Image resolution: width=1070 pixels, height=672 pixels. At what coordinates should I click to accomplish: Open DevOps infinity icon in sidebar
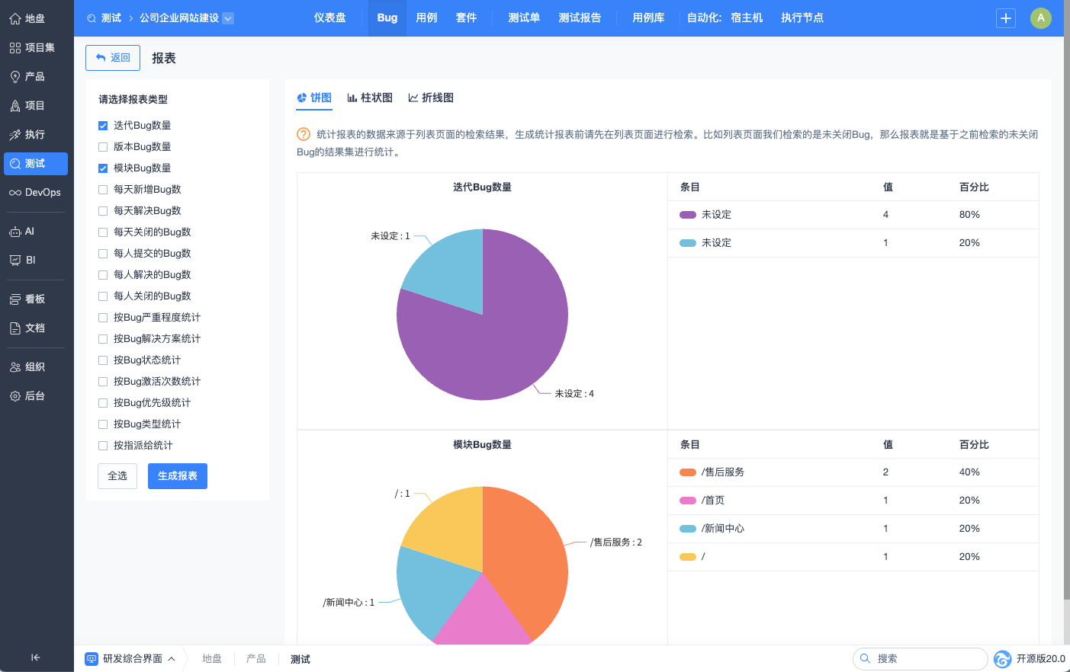tap(15, 192)
